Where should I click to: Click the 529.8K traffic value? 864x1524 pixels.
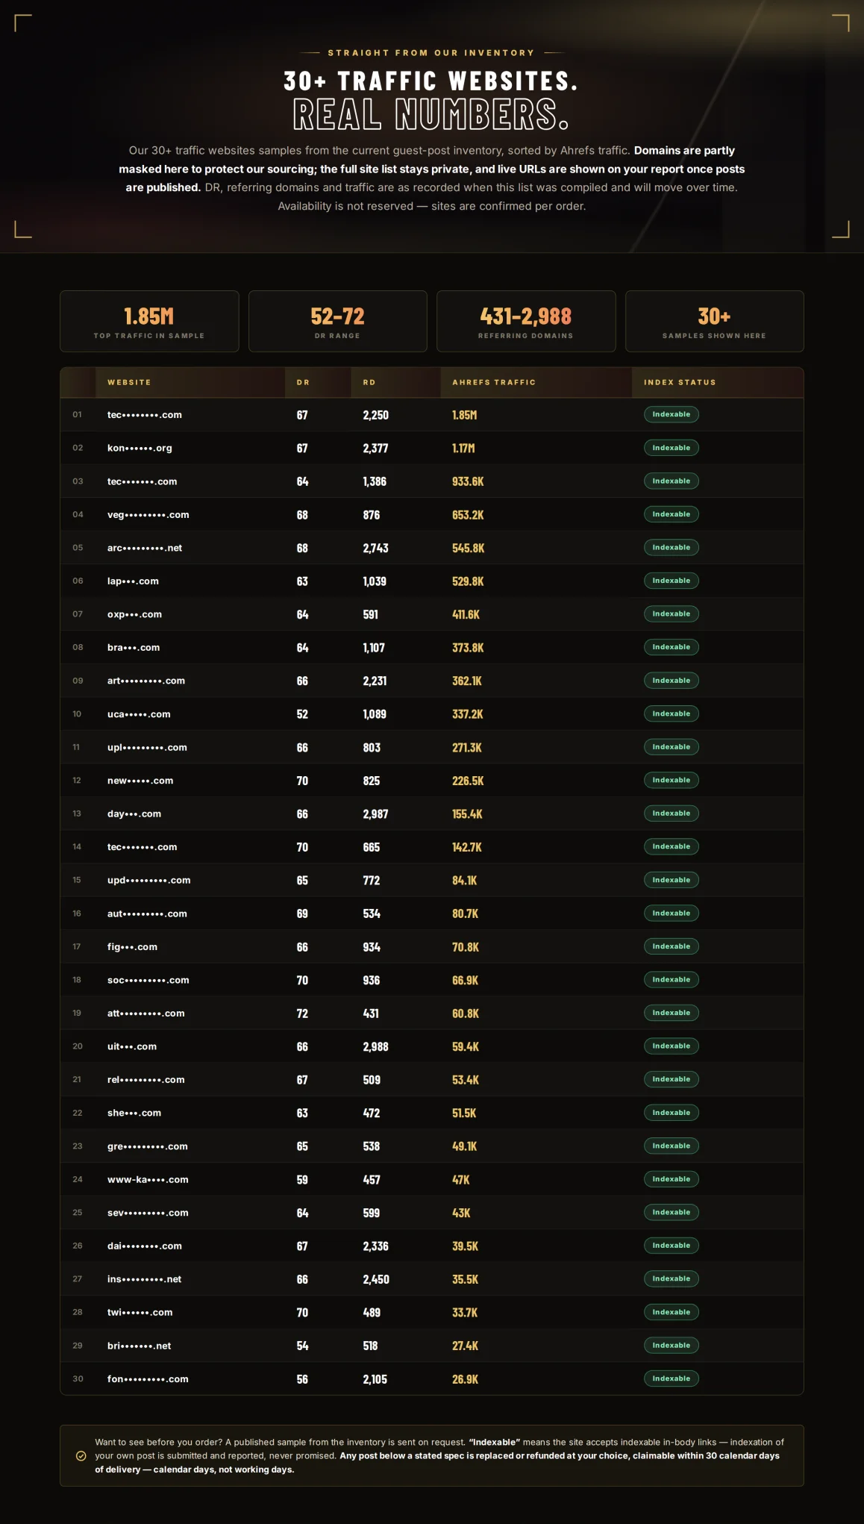pos(468,581)
